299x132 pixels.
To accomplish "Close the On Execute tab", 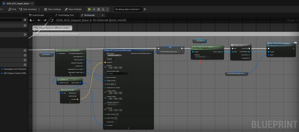I will 103,15.
